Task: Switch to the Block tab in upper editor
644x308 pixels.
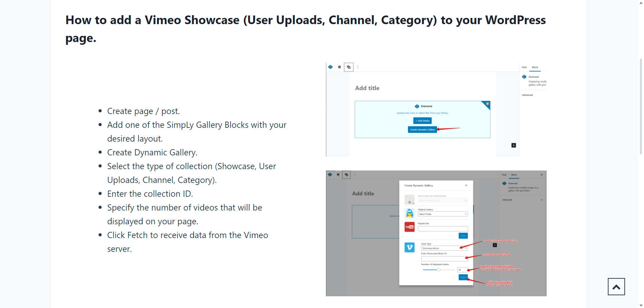Action: tap(535, 67)
